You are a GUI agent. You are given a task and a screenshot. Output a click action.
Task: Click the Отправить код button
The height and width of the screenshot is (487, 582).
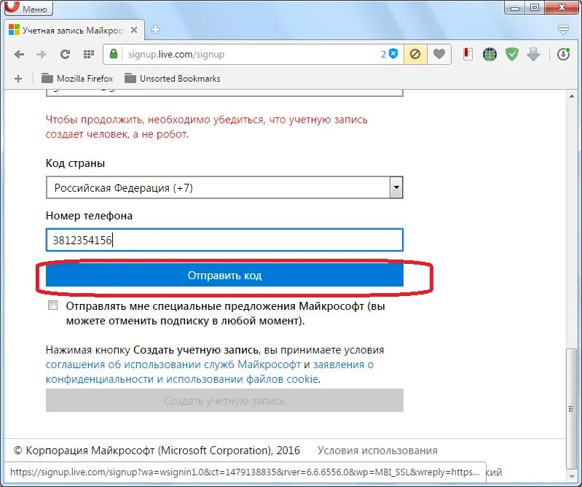click(224, 276)
